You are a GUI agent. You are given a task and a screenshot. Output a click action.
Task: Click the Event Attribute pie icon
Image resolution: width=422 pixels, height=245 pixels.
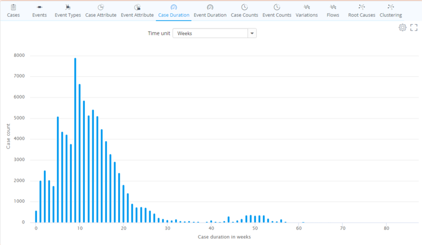coord(137,7)
